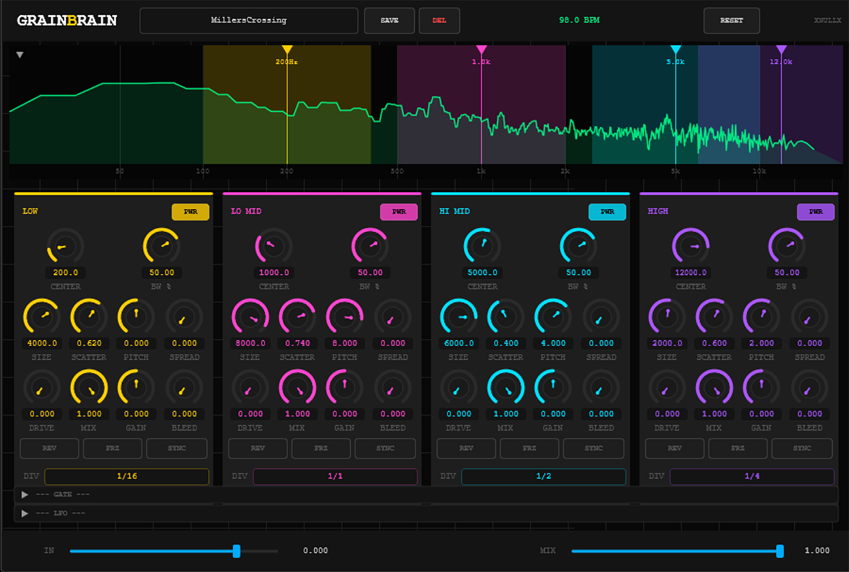
Task: Click the HI MID BLEED knob
Action: coord(601,387)
